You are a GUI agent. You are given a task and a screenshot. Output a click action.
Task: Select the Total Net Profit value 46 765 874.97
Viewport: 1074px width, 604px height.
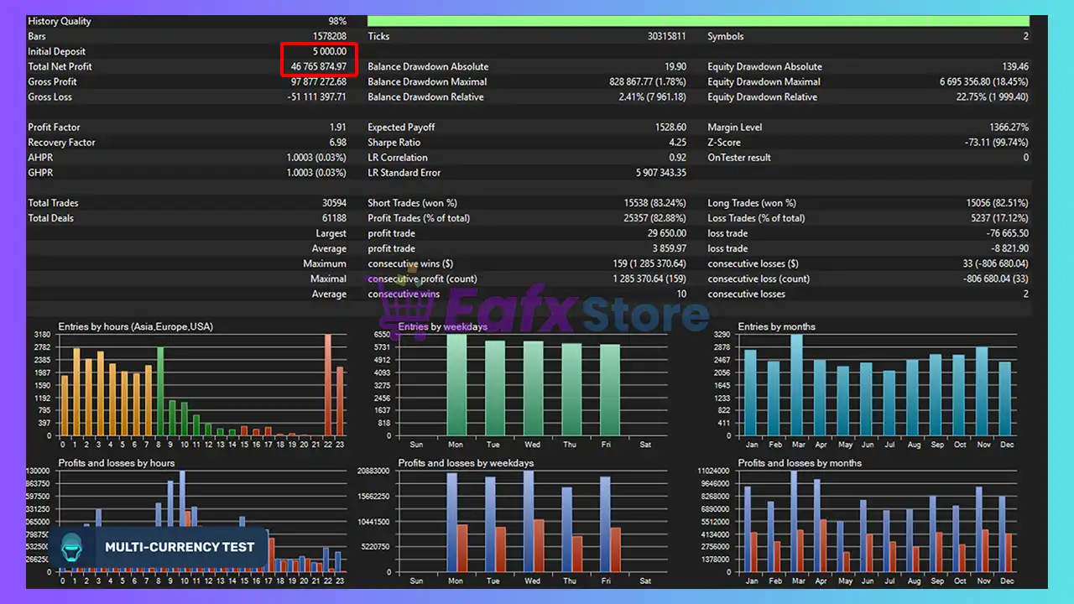point(318,66)
